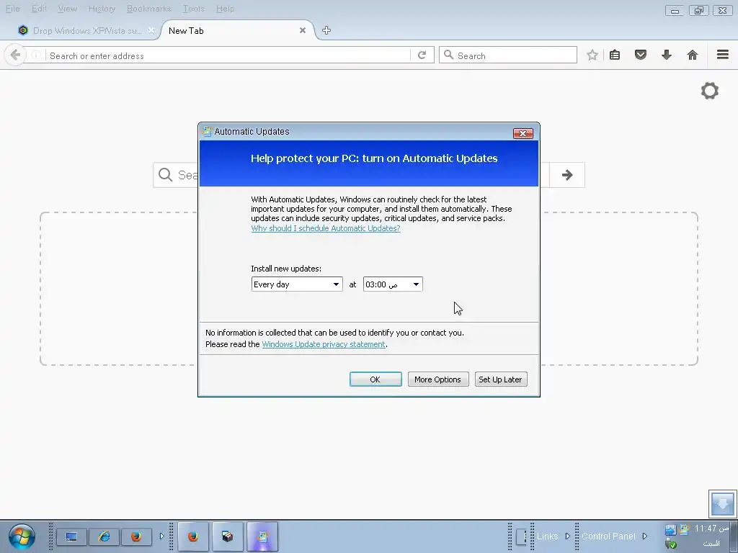Screen dimensions: 738x553
Task: Launch Firefox from quick launch
Action: (136, 536)
